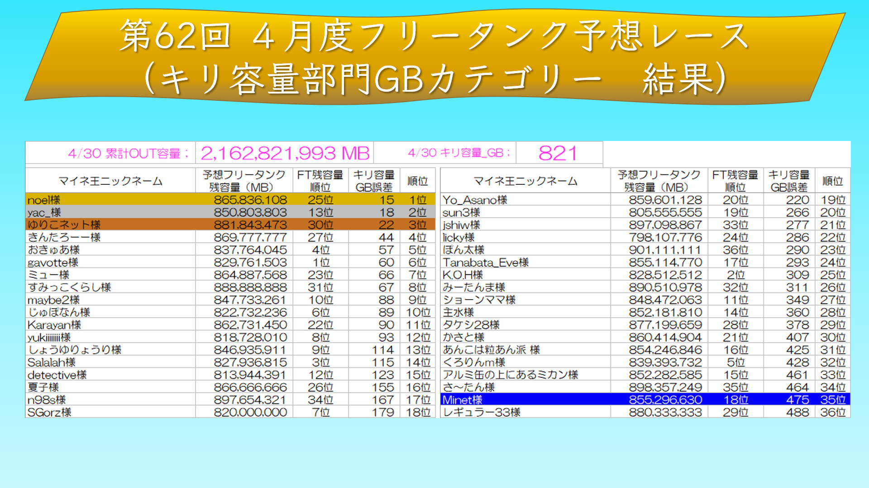Click left table マイネ王ニックネーム header
This screenshot has width=869, height=488.
110,181
